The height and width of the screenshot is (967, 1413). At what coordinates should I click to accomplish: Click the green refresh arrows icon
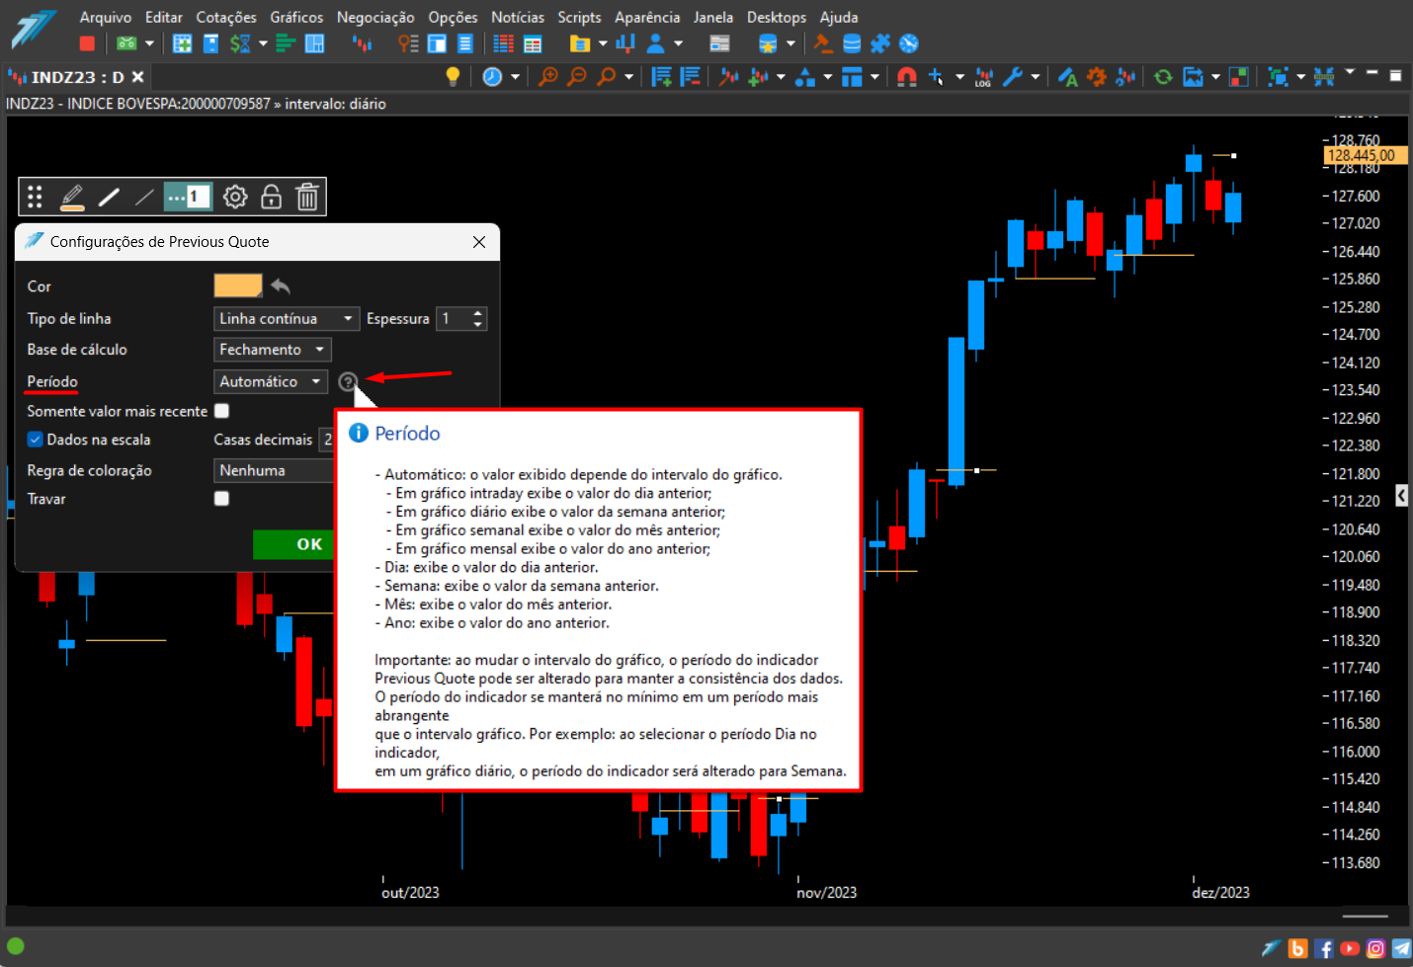click(1163, 76)
